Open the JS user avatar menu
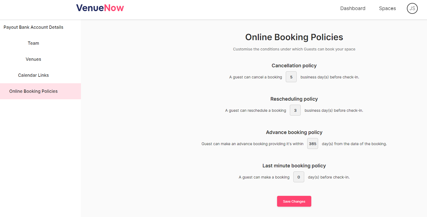 coord(412,8)
